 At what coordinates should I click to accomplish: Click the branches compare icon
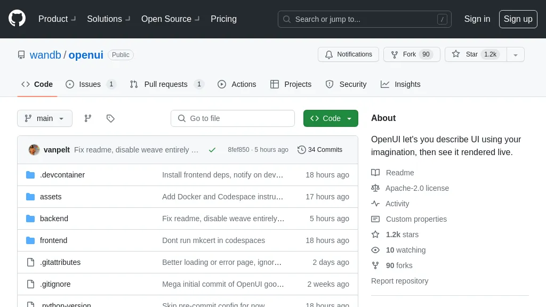click(87, 118)
